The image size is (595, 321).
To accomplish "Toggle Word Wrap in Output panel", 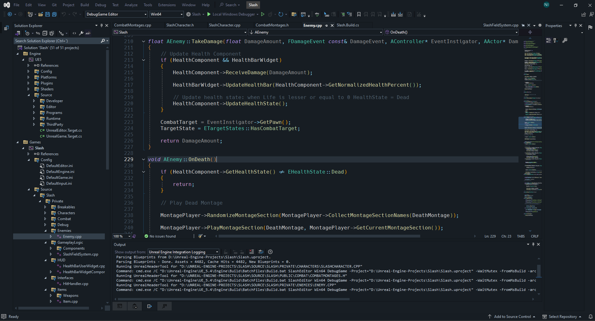I will pos(261,252).
